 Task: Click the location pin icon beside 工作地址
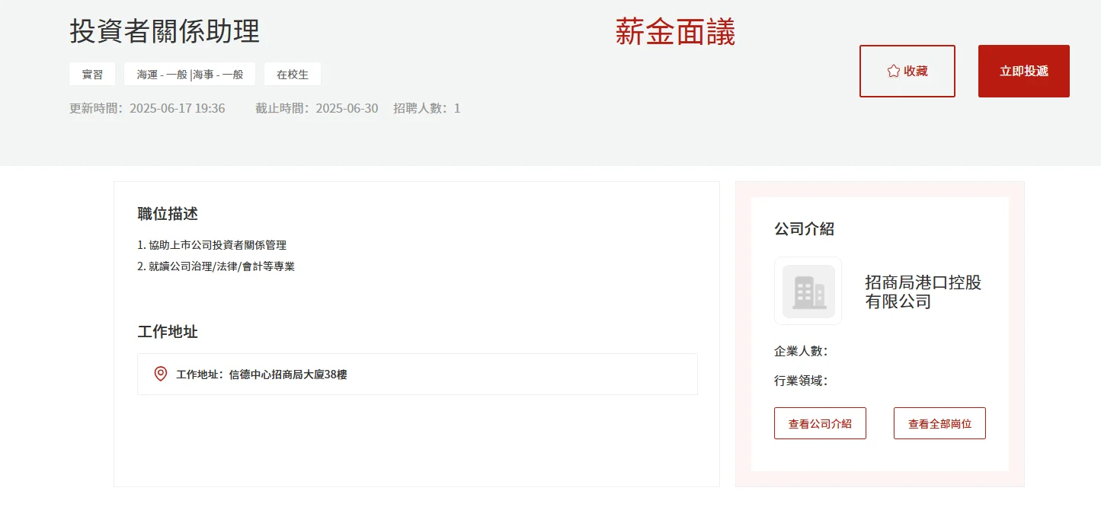161,374
